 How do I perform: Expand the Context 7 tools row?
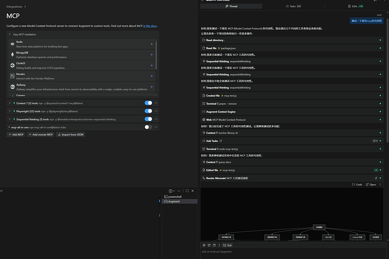(10, 103)
